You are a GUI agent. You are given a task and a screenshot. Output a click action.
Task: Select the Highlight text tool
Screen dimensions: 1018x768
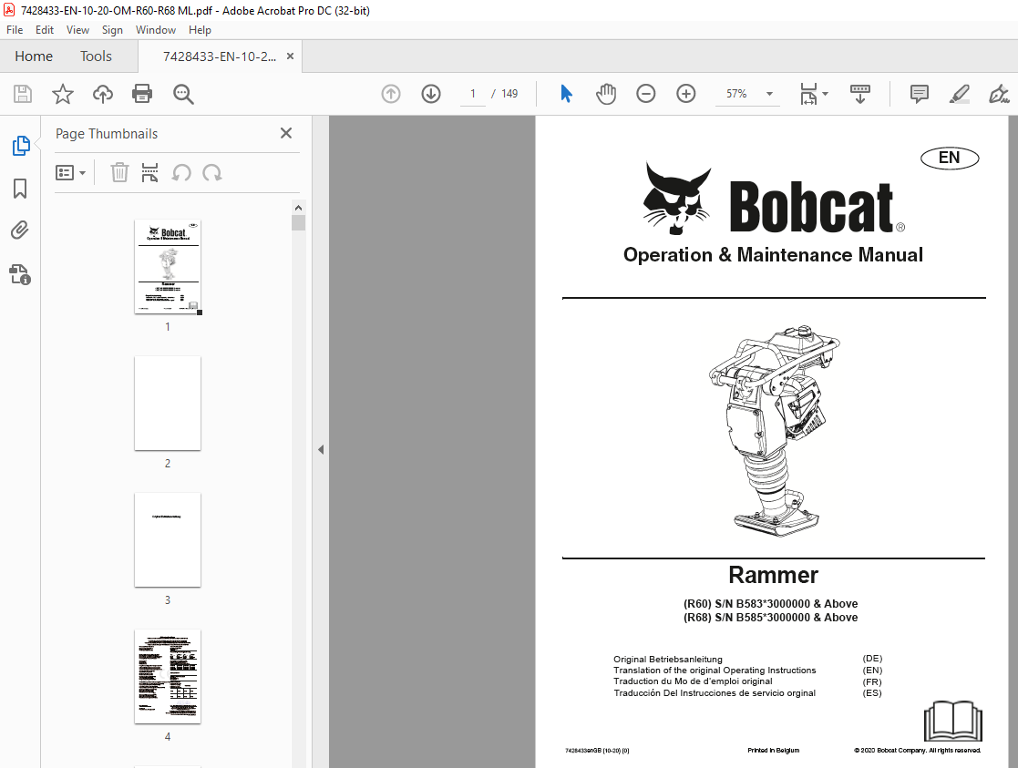click(x=960, y=94)
